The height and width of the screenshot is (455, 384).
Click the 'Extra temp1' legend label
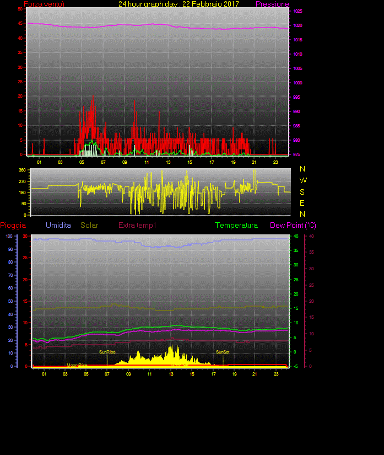(137, 225)
